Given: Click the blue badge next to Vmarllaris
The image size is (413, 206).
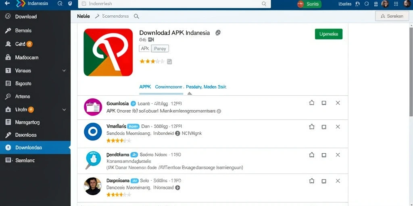Looking at the screenshot, I should pos(133,126).
